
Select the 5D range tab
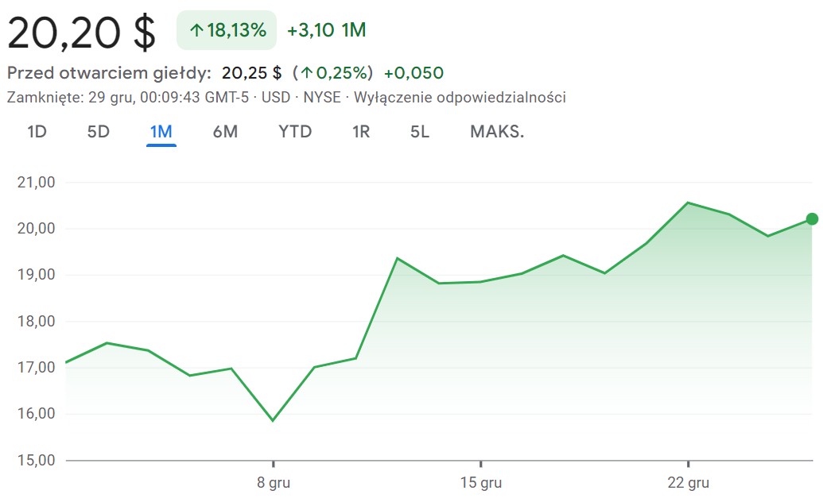(98, 132)
